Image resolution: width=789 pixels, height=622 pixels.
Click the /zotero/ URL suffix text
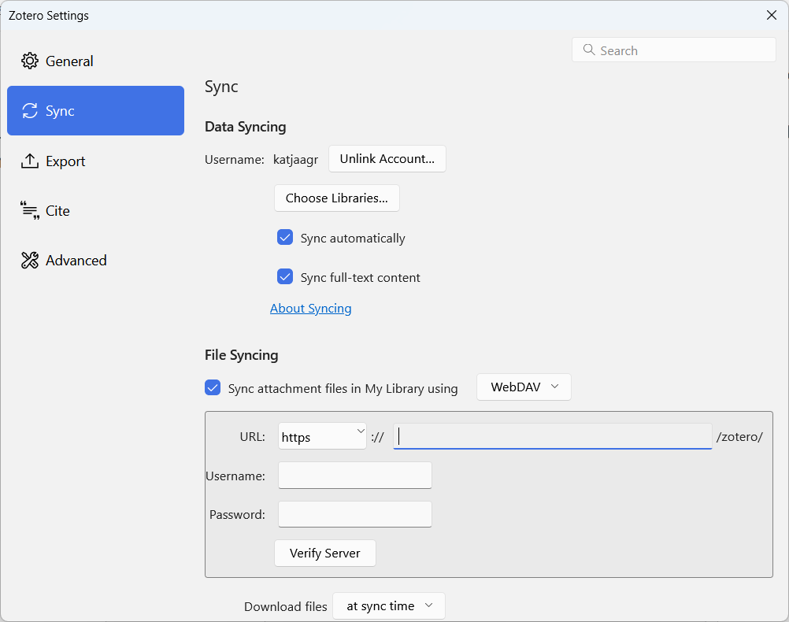(x=739, y=437)
